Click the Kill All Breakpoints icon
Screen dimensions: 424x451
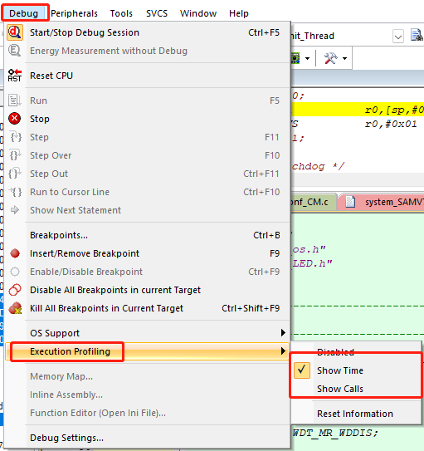pos(15,308)
